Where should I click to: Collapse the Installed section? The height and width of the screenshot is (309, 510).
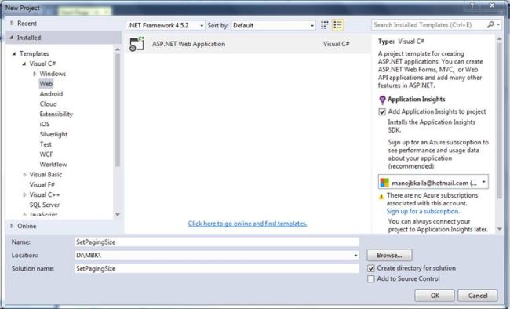(x=12, y=38)
